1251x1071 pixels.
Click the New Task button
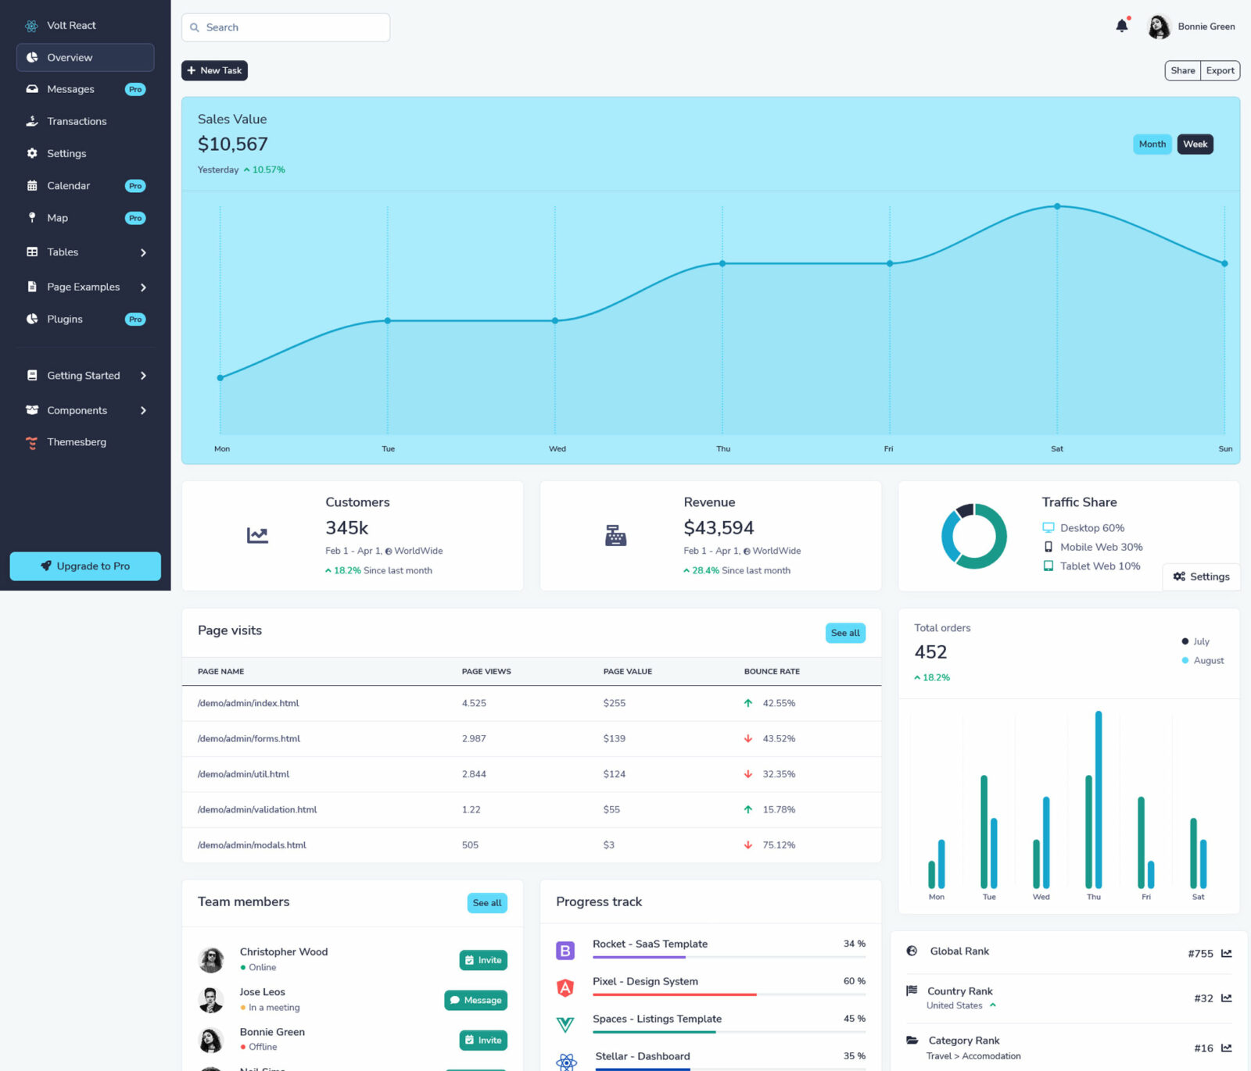pos(214,70)
